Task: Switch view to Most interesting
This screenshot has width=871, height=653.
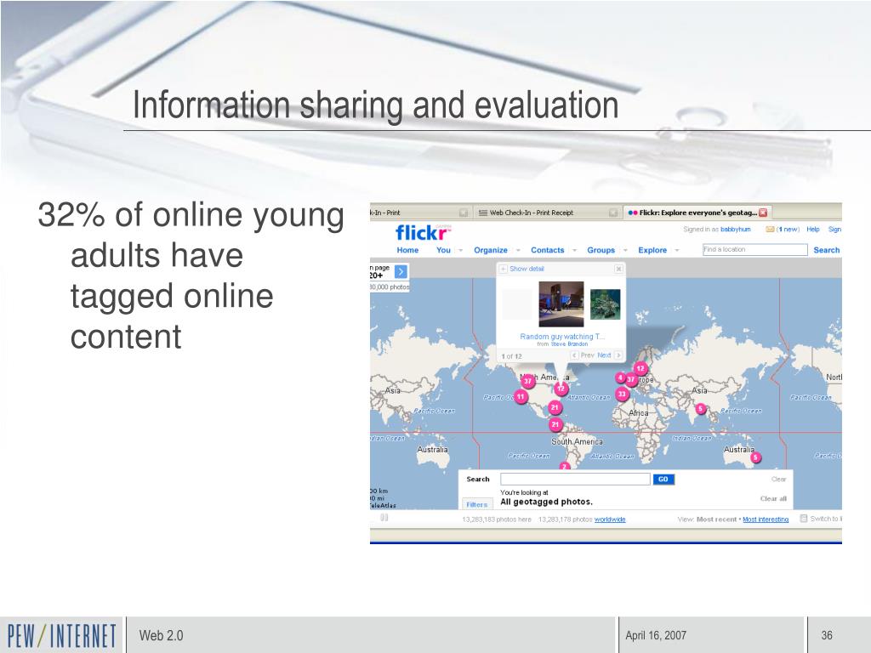Action: (x=766, y=520)
